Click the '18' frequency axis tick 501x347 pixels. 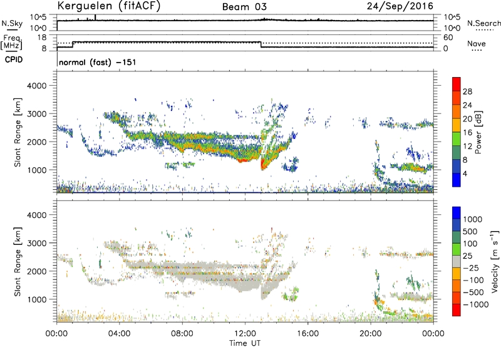pyautogui.click(x=42, y=38)
